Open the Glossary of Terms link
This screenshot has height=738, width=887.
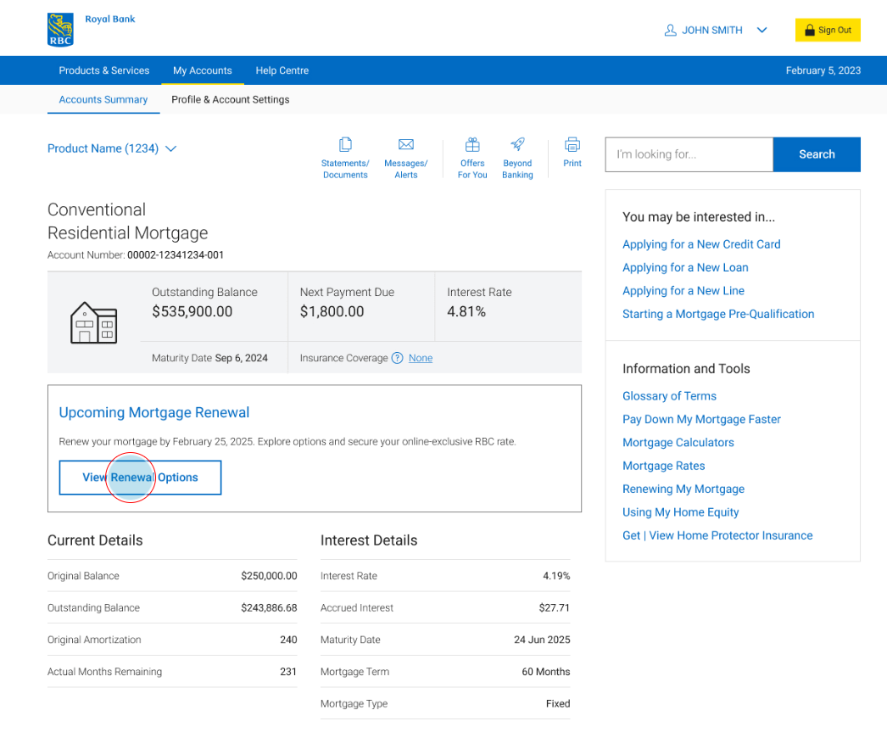click(669, 395)
